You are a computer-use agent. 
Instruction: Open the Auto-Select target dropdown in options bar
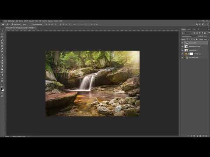pos(25,24)
